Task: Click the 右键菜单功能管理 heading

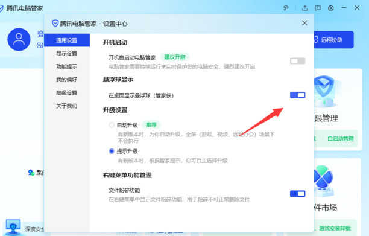Action: coord(127,175)
